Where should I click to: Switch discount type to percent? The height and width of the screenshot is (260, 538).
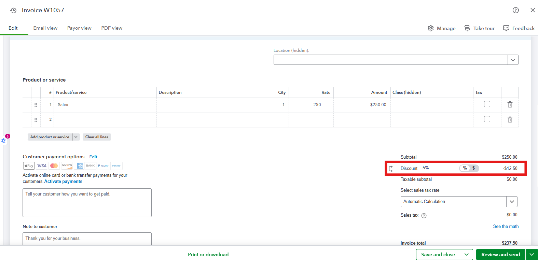tap(465, 168)
